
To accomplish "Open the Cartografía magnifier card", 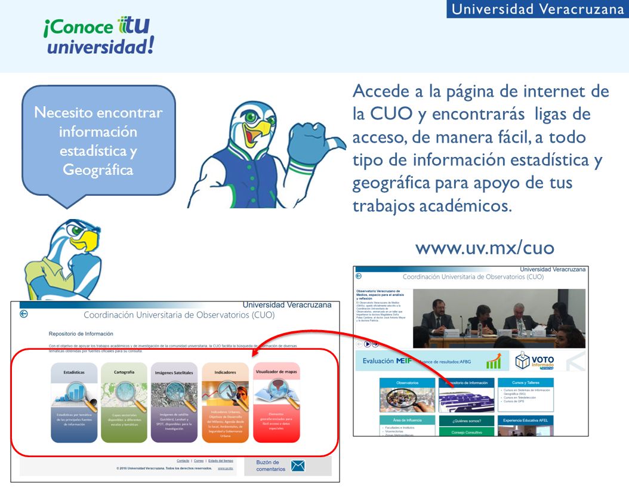I will pyautogui.click(x=124, y=402).
